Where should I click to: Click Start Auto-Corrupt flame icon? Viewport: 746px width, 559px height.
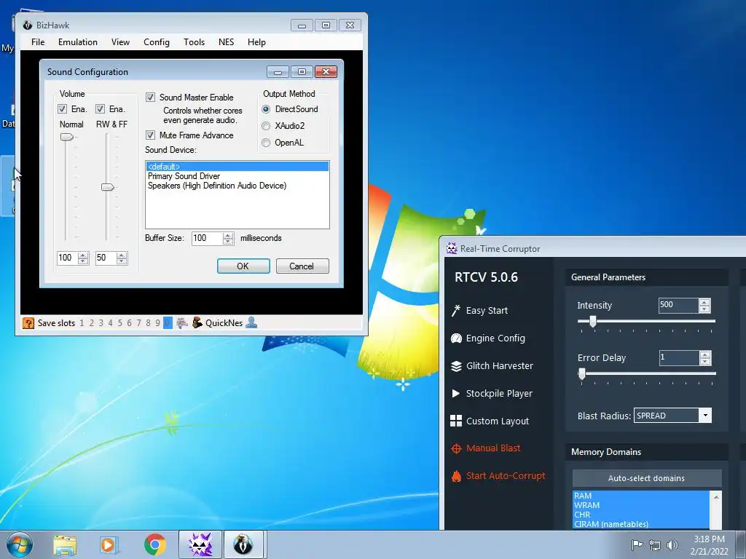pos(456,476)
